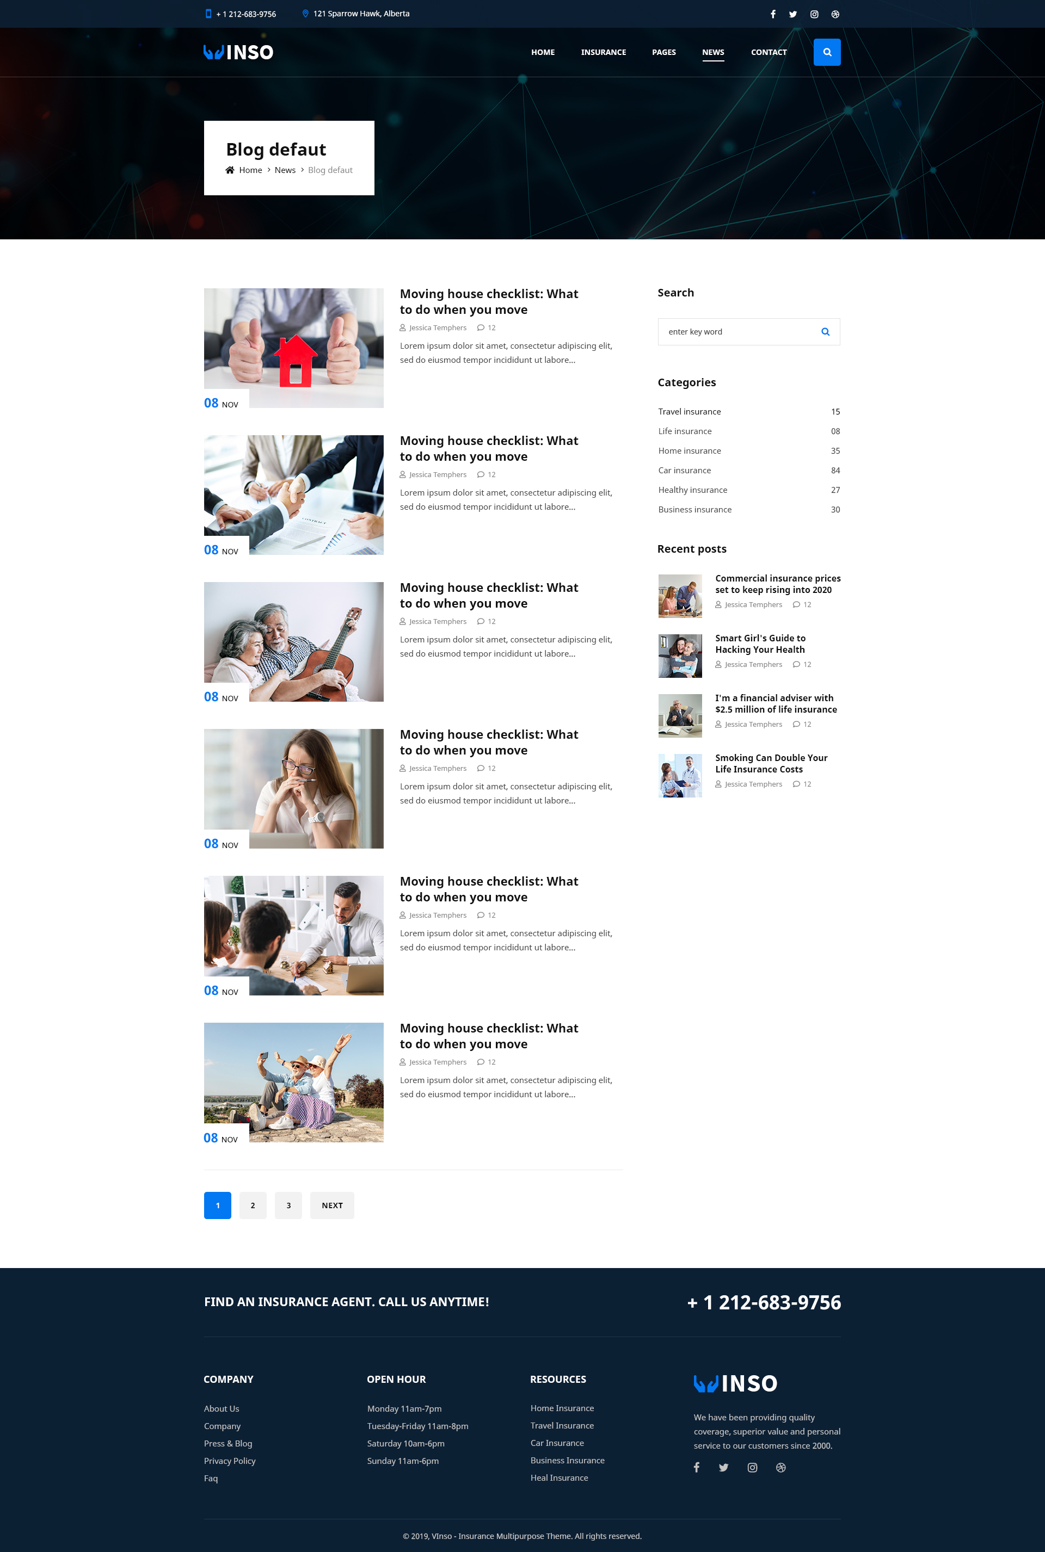This screenshot has width=1045, height=1552.
Task: Open the blue search button in header
Action: click(x=826, y=52)
